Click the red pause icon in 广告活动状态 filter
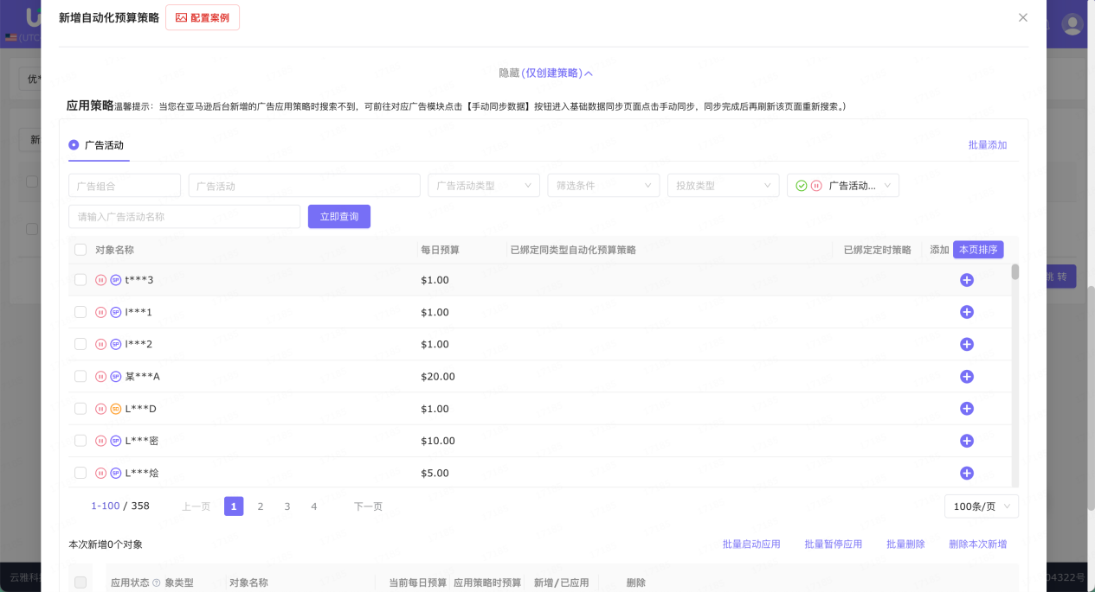 tap(815, 184)
